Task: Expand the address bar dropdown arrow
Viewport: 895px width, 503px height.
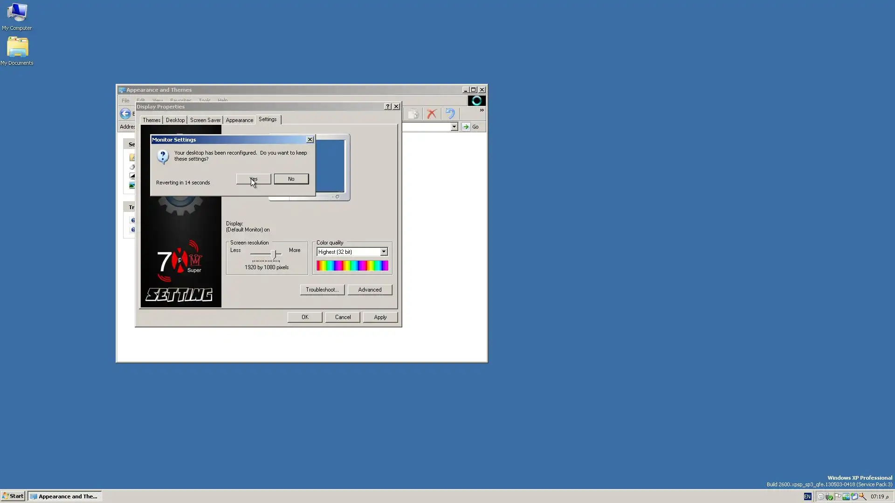Action: (x=454, y=127)
